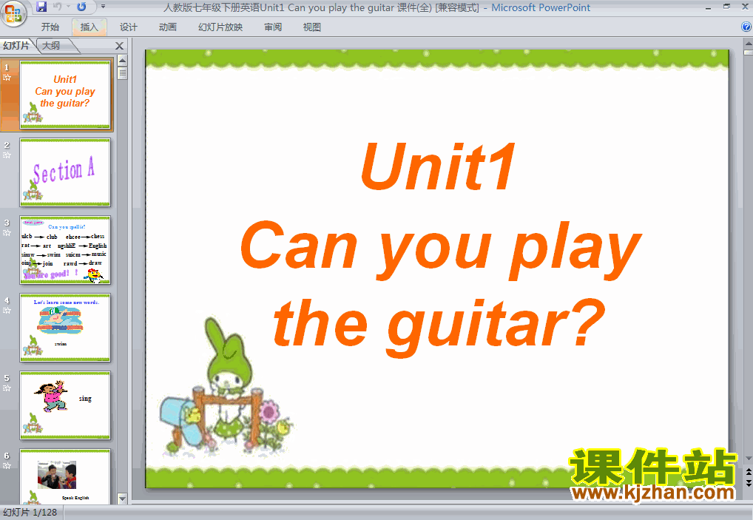Minimize the PowerPoint window
753x520 pixels.
pyautogui.click(x=709, y=7)
